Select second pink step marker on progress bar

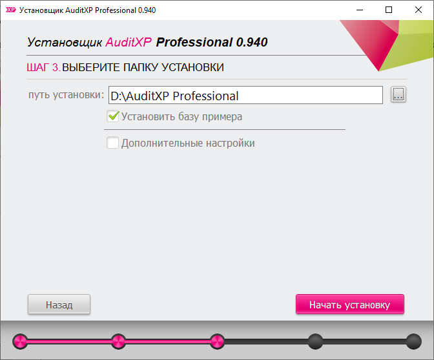[x=118, y=341]
